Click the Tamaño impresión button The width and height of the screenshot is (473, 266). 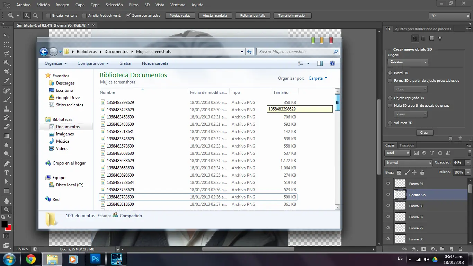pyautogui.click(x=292, y=16)
